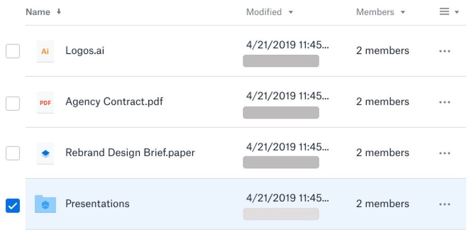
Task: Open more options for Agency Contract.pdf
Action: pos(444,102)
